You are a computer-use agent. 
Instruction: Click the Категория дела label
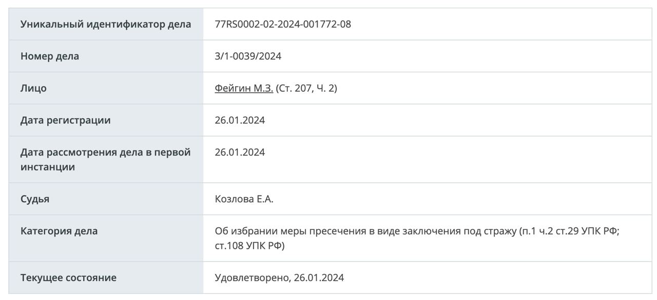pos(59,231)
